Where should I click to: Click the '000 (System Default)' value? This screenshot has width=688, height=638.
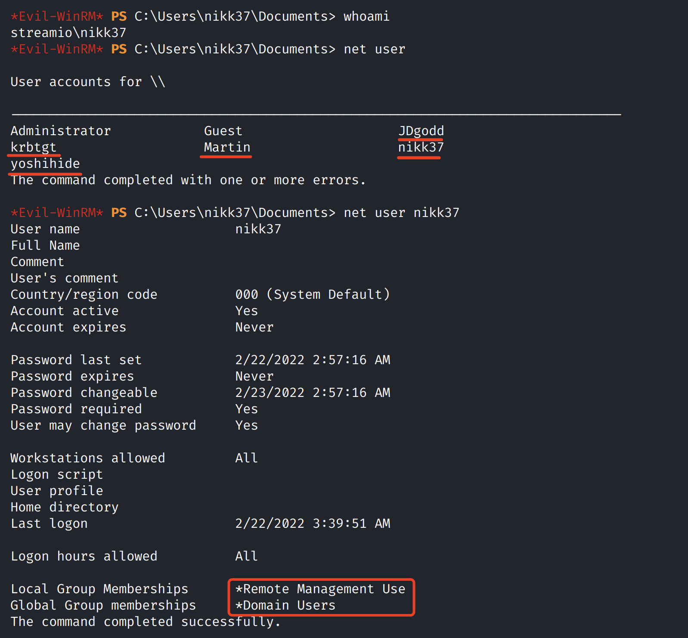click(312, 294)
